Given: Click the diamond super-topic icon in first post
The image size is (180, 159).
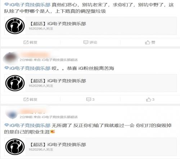Looking at the screenshot, I should pyautogui.click(x=6, y=5).
